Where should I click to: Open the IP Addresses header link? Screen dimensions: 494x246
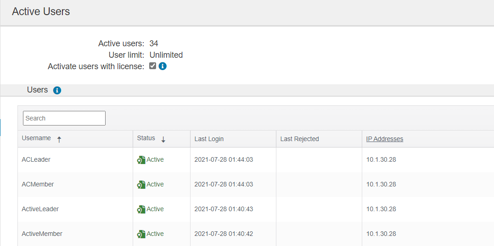point(385,139)
